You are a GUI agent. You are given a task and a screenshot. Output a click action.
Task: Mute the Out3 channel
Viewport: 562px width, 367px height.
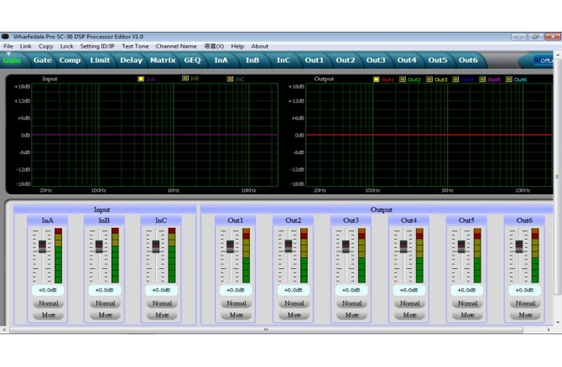pos(351,315)
